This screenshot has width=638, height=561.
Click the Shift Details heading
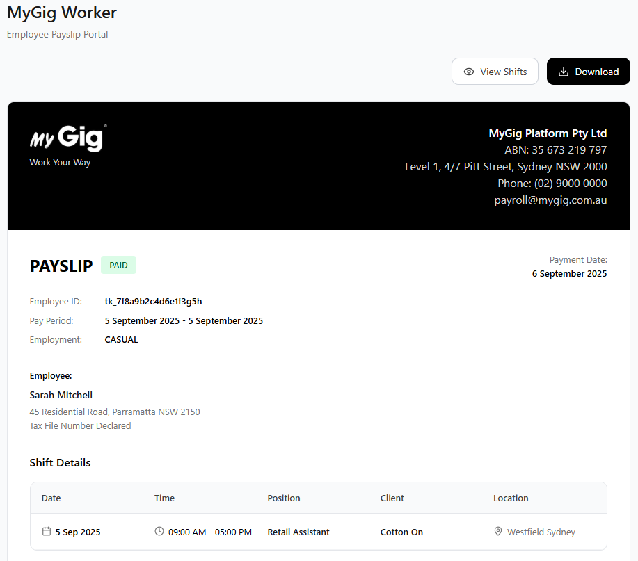point(61,462)
